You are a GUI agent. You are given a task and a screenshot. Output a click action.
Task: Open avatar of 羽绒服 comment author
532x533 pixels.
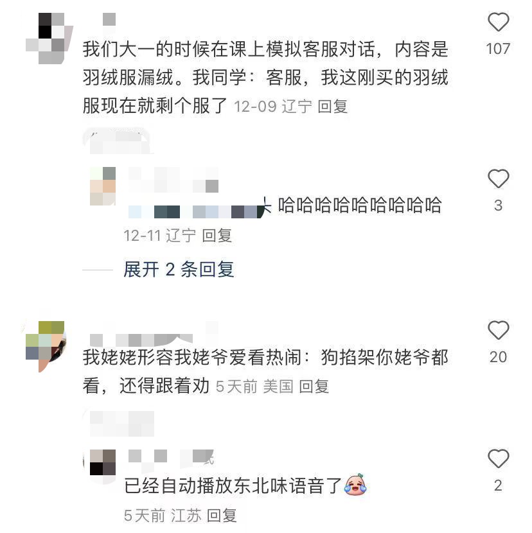[49, 38]
